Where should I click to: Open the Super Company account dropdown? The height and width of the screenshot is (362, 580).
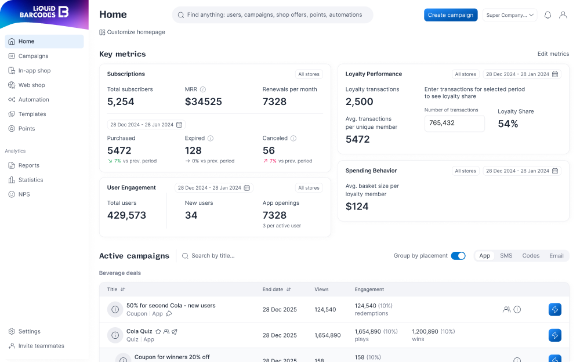509,15
